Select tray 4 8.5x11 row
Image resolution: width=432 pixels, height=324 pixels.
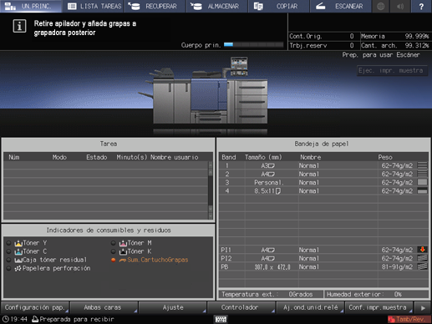click(x=323, y=191)
